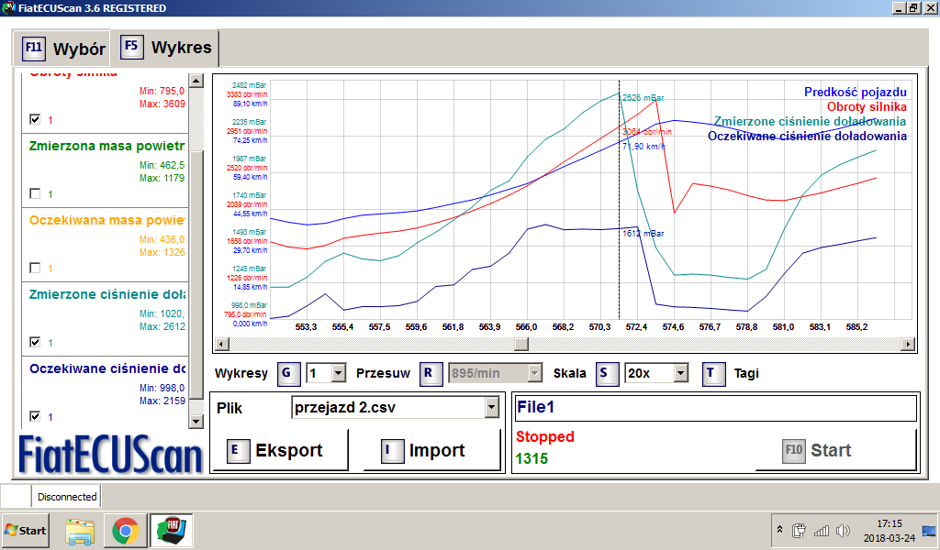Switch to the Wykres tab
Screen dimensions: 940x550
(x=166, y=48)
